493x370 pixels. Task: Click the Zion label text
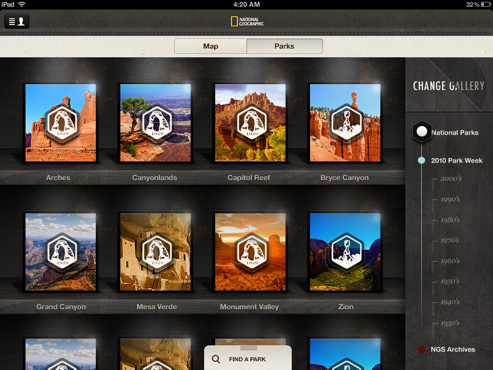(x=346, y=307)
